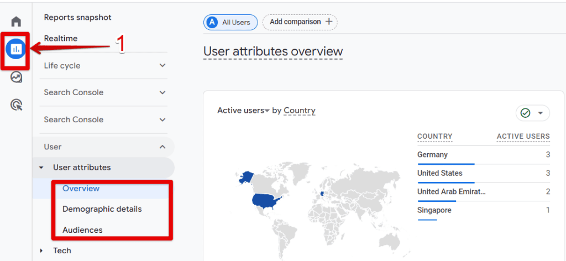566x261 pixels.
Task: Click the blue bar under Singapore
Action: [427, 220]
